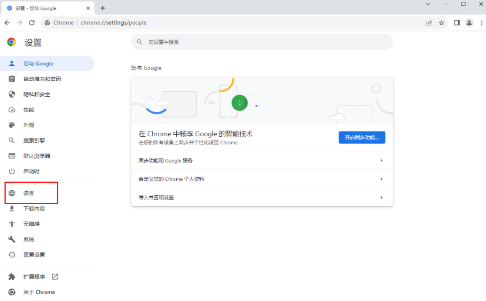Viewport: 486px width, 301px height.
Task: Expand arrow on 导入书签和设置 row
Action: tap(382, 197)
